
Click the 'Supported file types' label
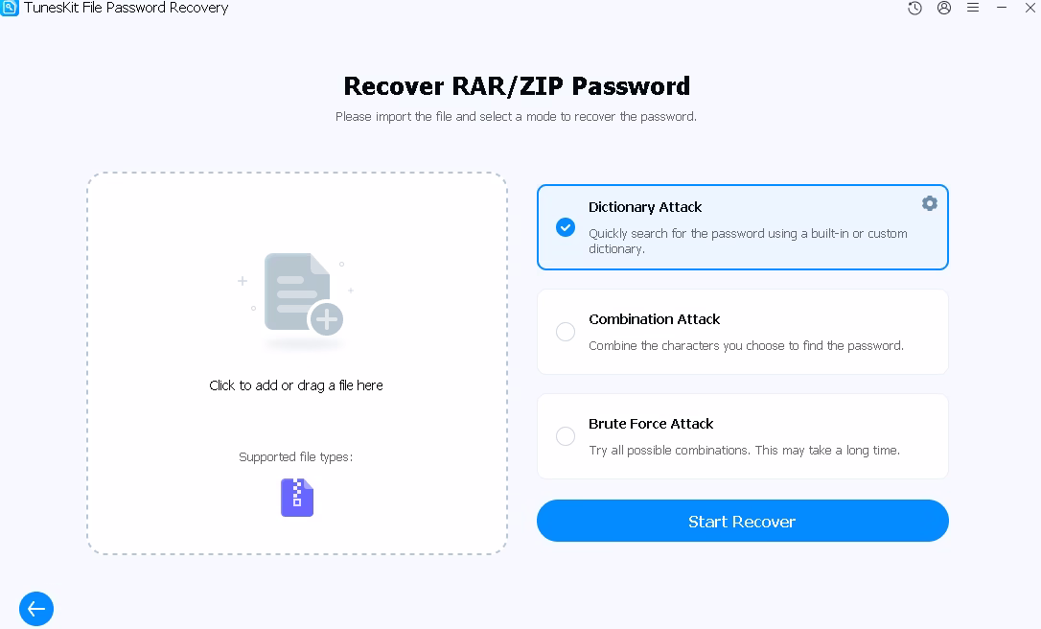point(295,456)
